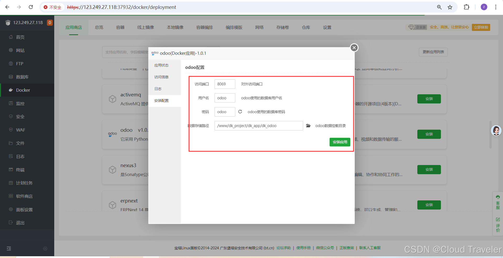Open the 软件商店 software store item

[27, 196]
